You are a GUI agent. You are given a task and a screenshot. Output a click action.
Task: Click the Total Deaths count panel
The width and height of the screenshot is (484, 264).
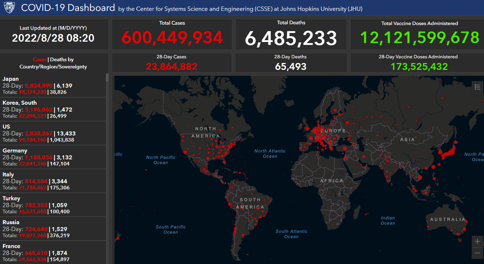tap(291, 38)
